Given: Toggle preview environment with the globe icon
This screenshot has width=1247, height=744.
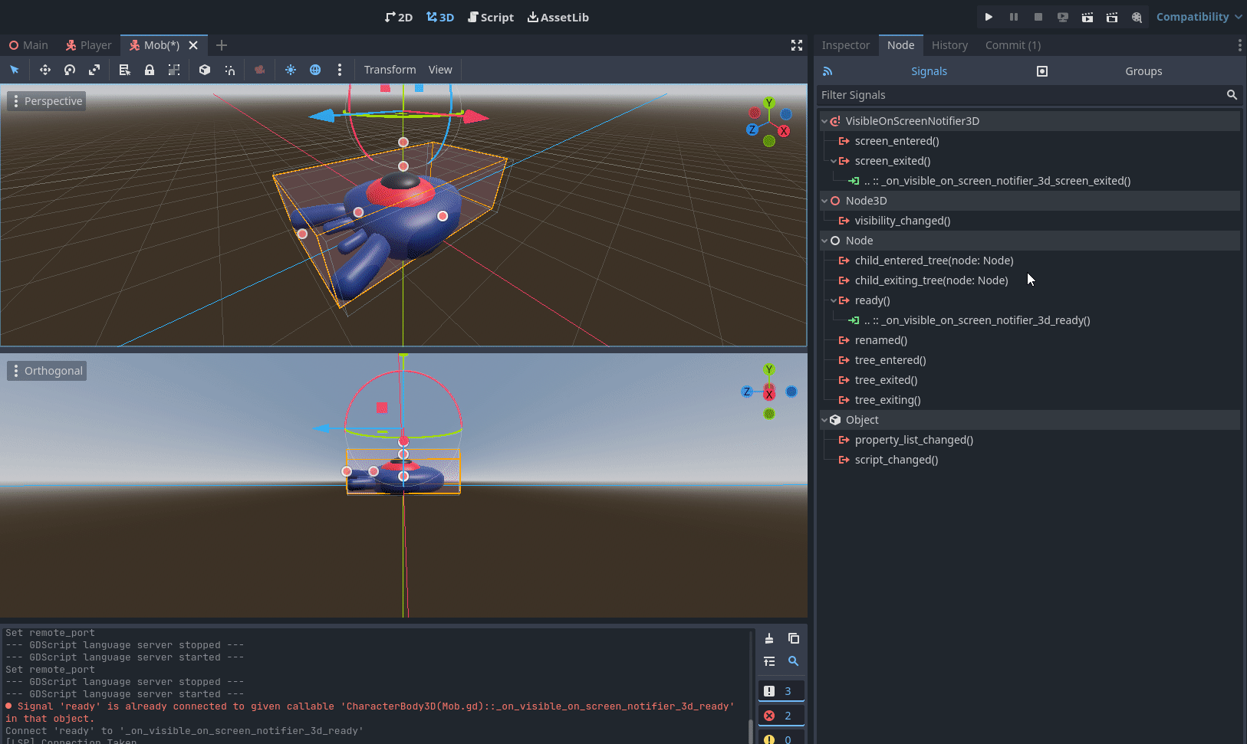Looking at the screenshot, I should (315, 69).
